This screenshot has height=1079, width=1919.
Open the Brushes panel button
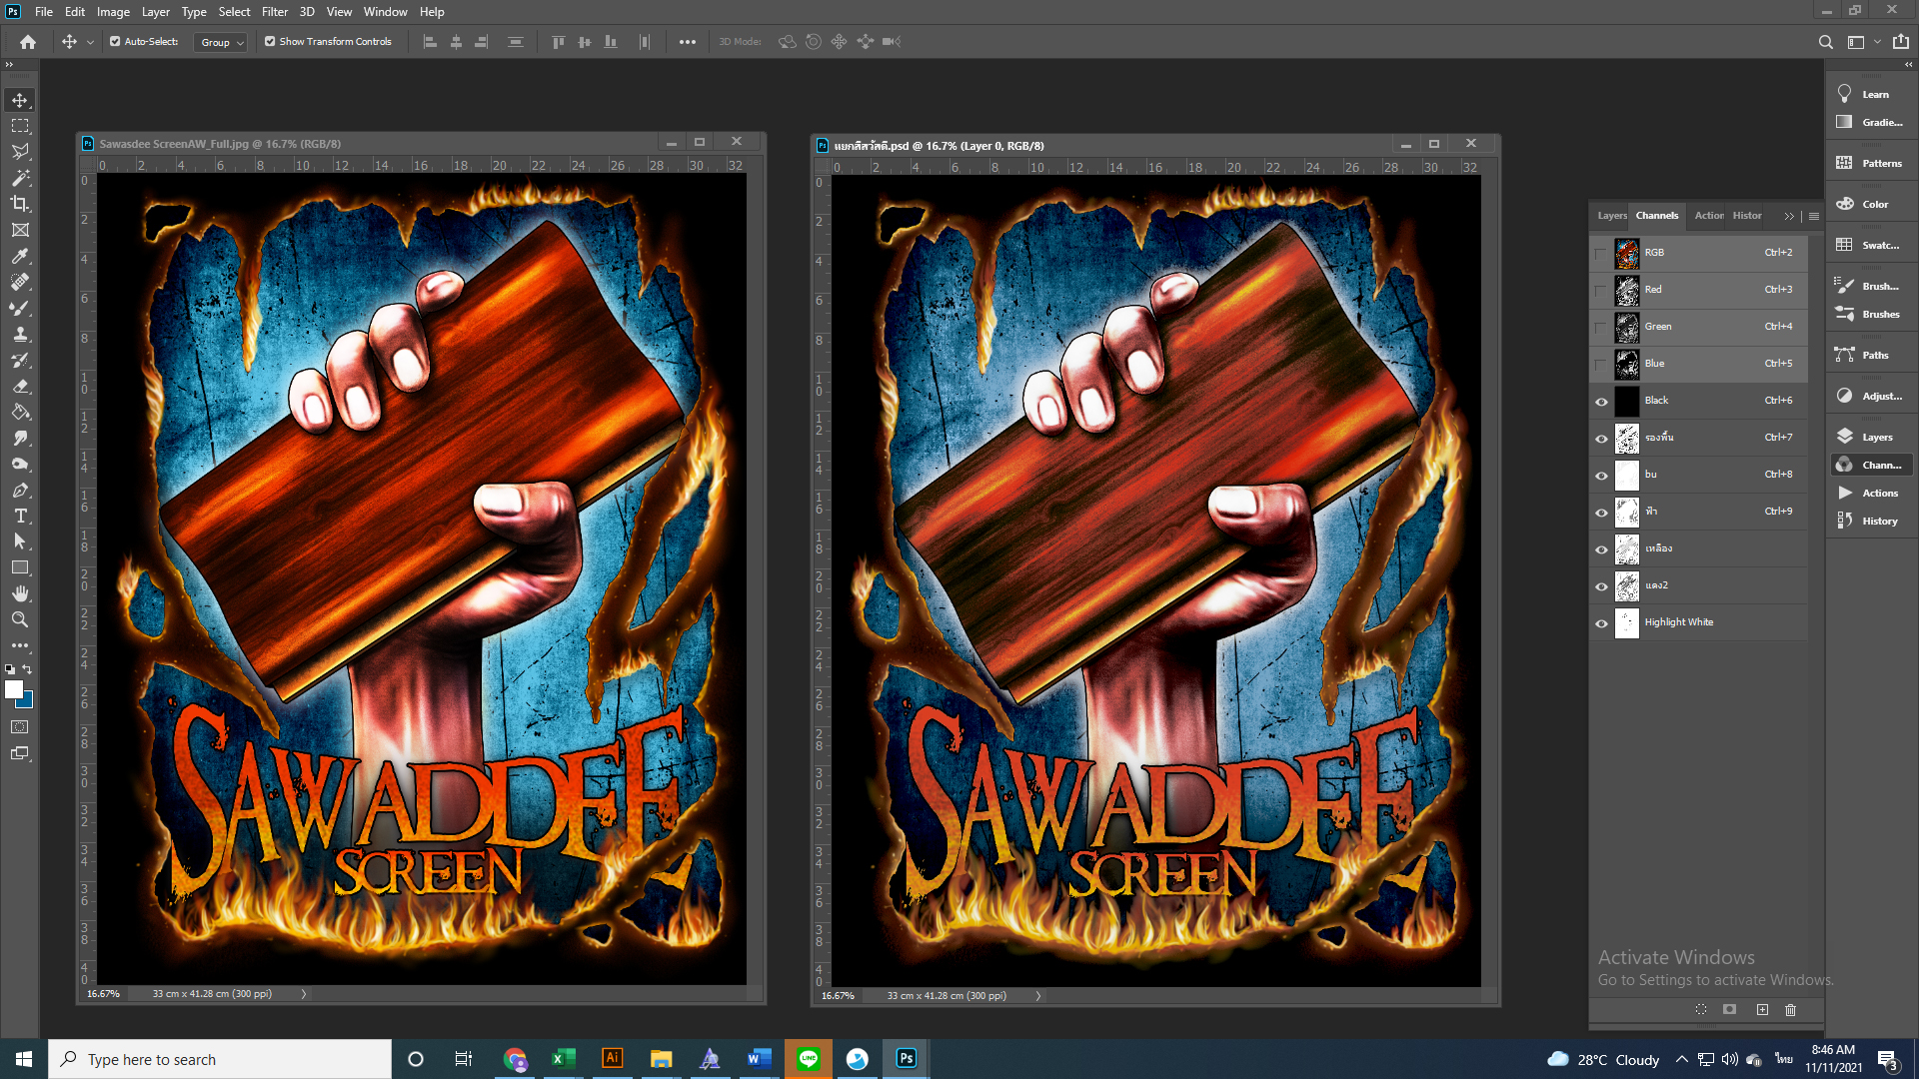pyautogui.click(x=1871, y=314)
